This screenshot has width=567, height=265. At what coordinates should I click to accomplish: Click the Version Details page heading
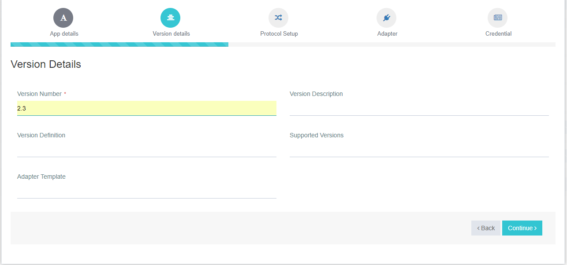pos(46,64)
